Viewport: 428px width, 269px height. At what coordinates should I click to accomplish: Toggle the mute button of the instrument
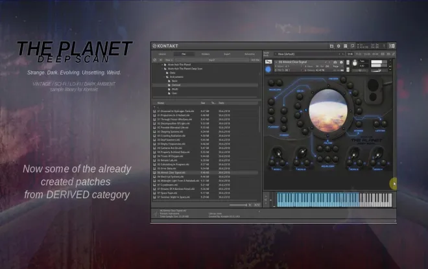pyautogui.click(x=348, y=69)
